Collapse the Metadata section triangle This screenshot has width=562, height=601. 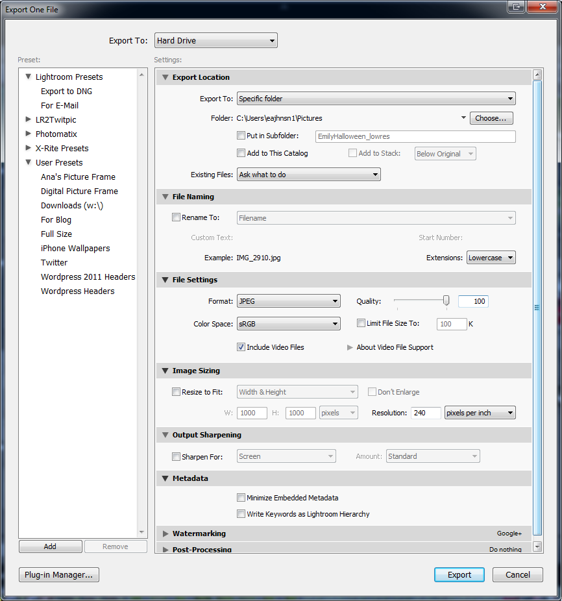tap(165, 478)
